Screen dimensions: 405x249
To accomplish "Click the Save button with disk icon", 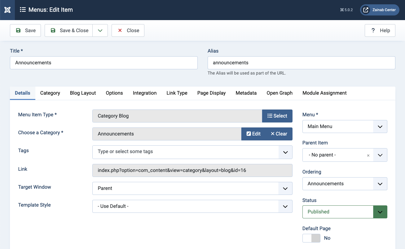I will [x=25, y=30].
